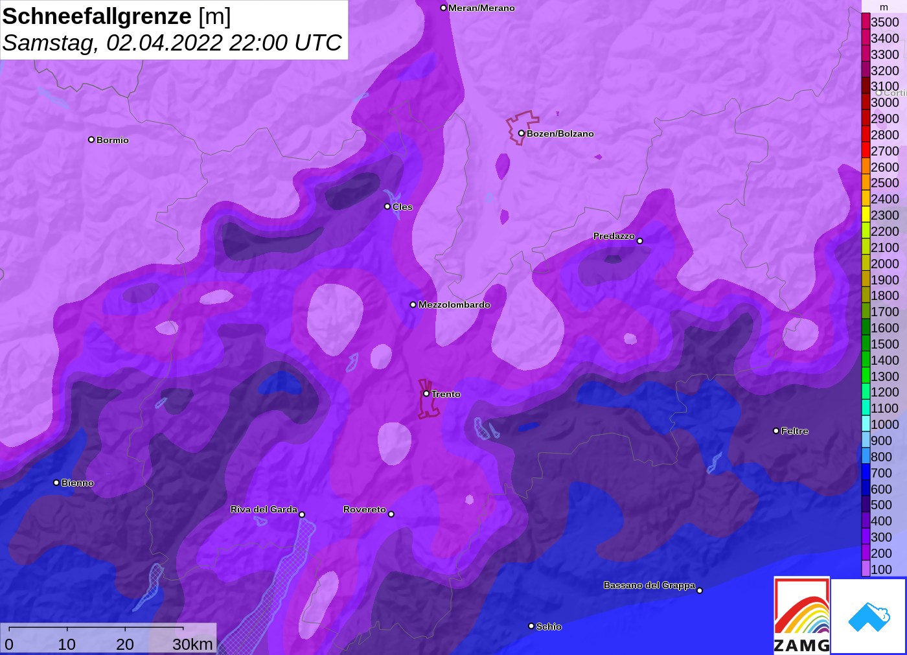The image size is (907, 655).
Task: Click the 2000 legend value
Action: pos(885,263)
